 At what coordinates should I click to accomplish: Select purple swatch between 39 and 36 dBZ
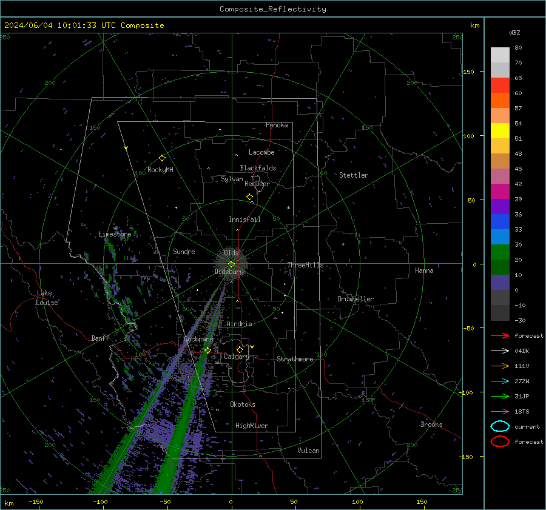pyautogui.click(x=500, y=207)
